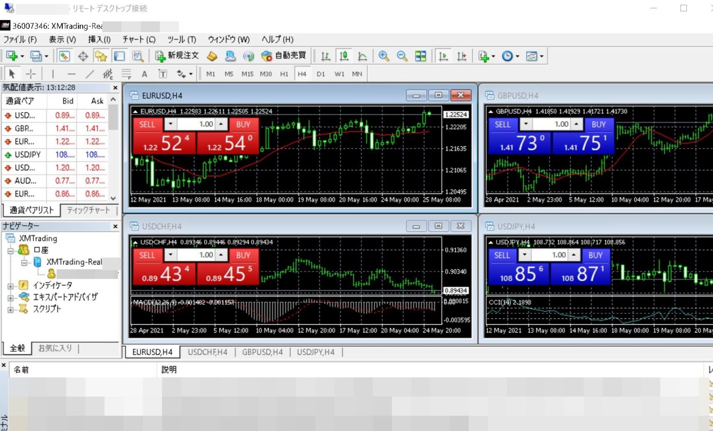Toggle the Terminal window icon
This screenshot has height=431, width=713.
pyautogui.click(x=119, y=56)
